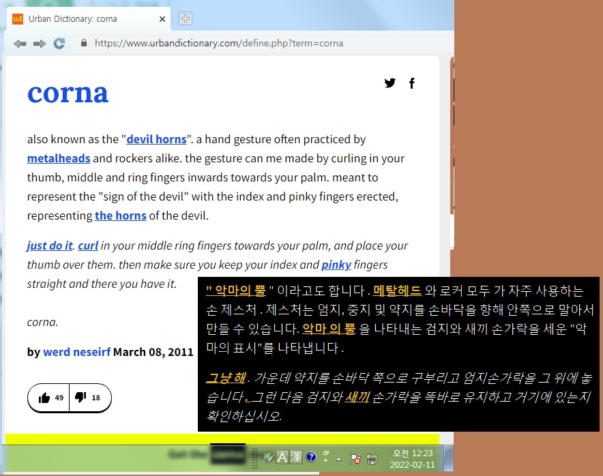Viewport: 603px width, 476px height.
Task: Open the 'curl' link in example
Action: coord(88,246)
